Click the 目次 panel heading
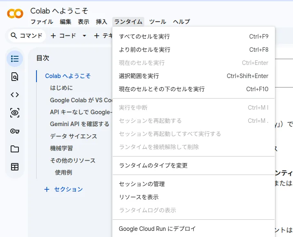 coord(43,58)
